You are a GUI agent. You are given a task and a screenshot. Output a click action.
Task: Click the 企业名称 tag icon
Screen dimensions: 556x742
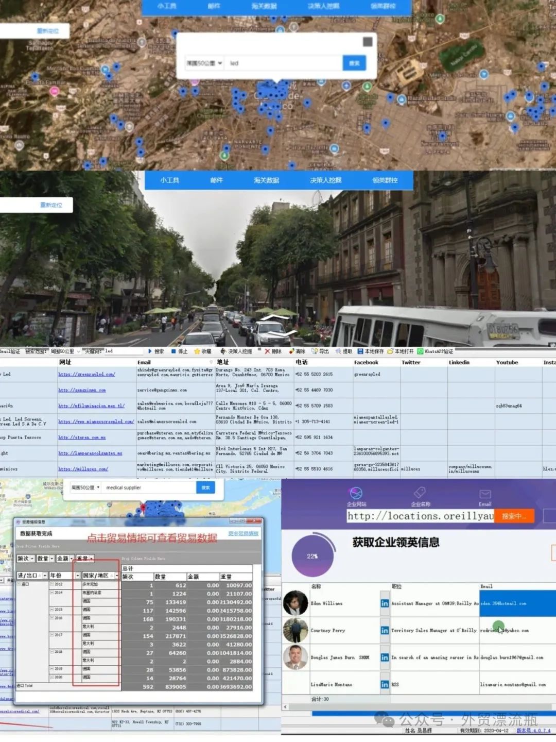click(420, 493)
